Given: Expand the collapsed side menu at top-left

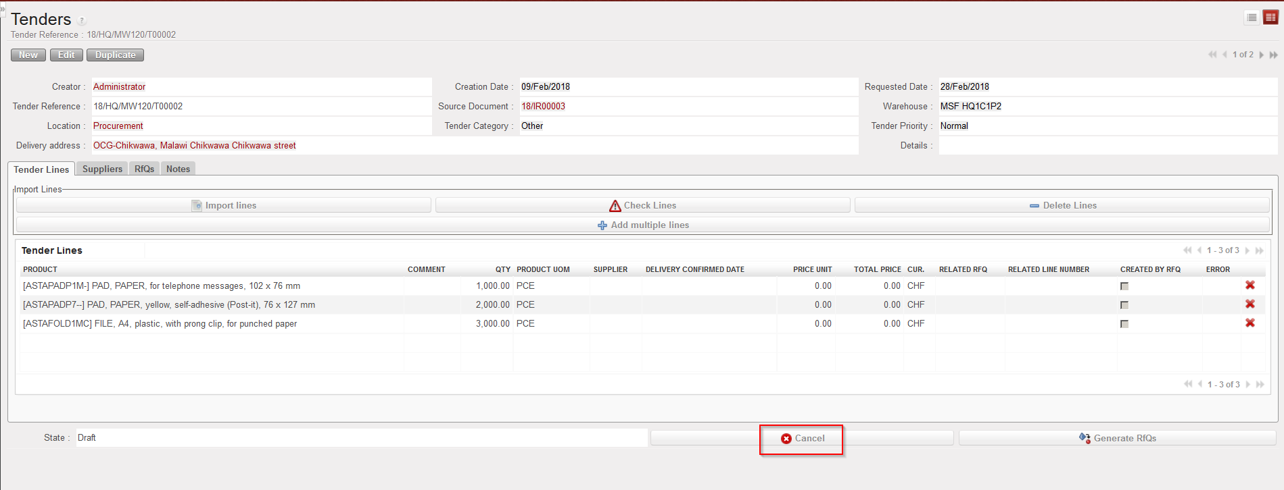Looking at the screenshot, I should (x=3, y=8).
